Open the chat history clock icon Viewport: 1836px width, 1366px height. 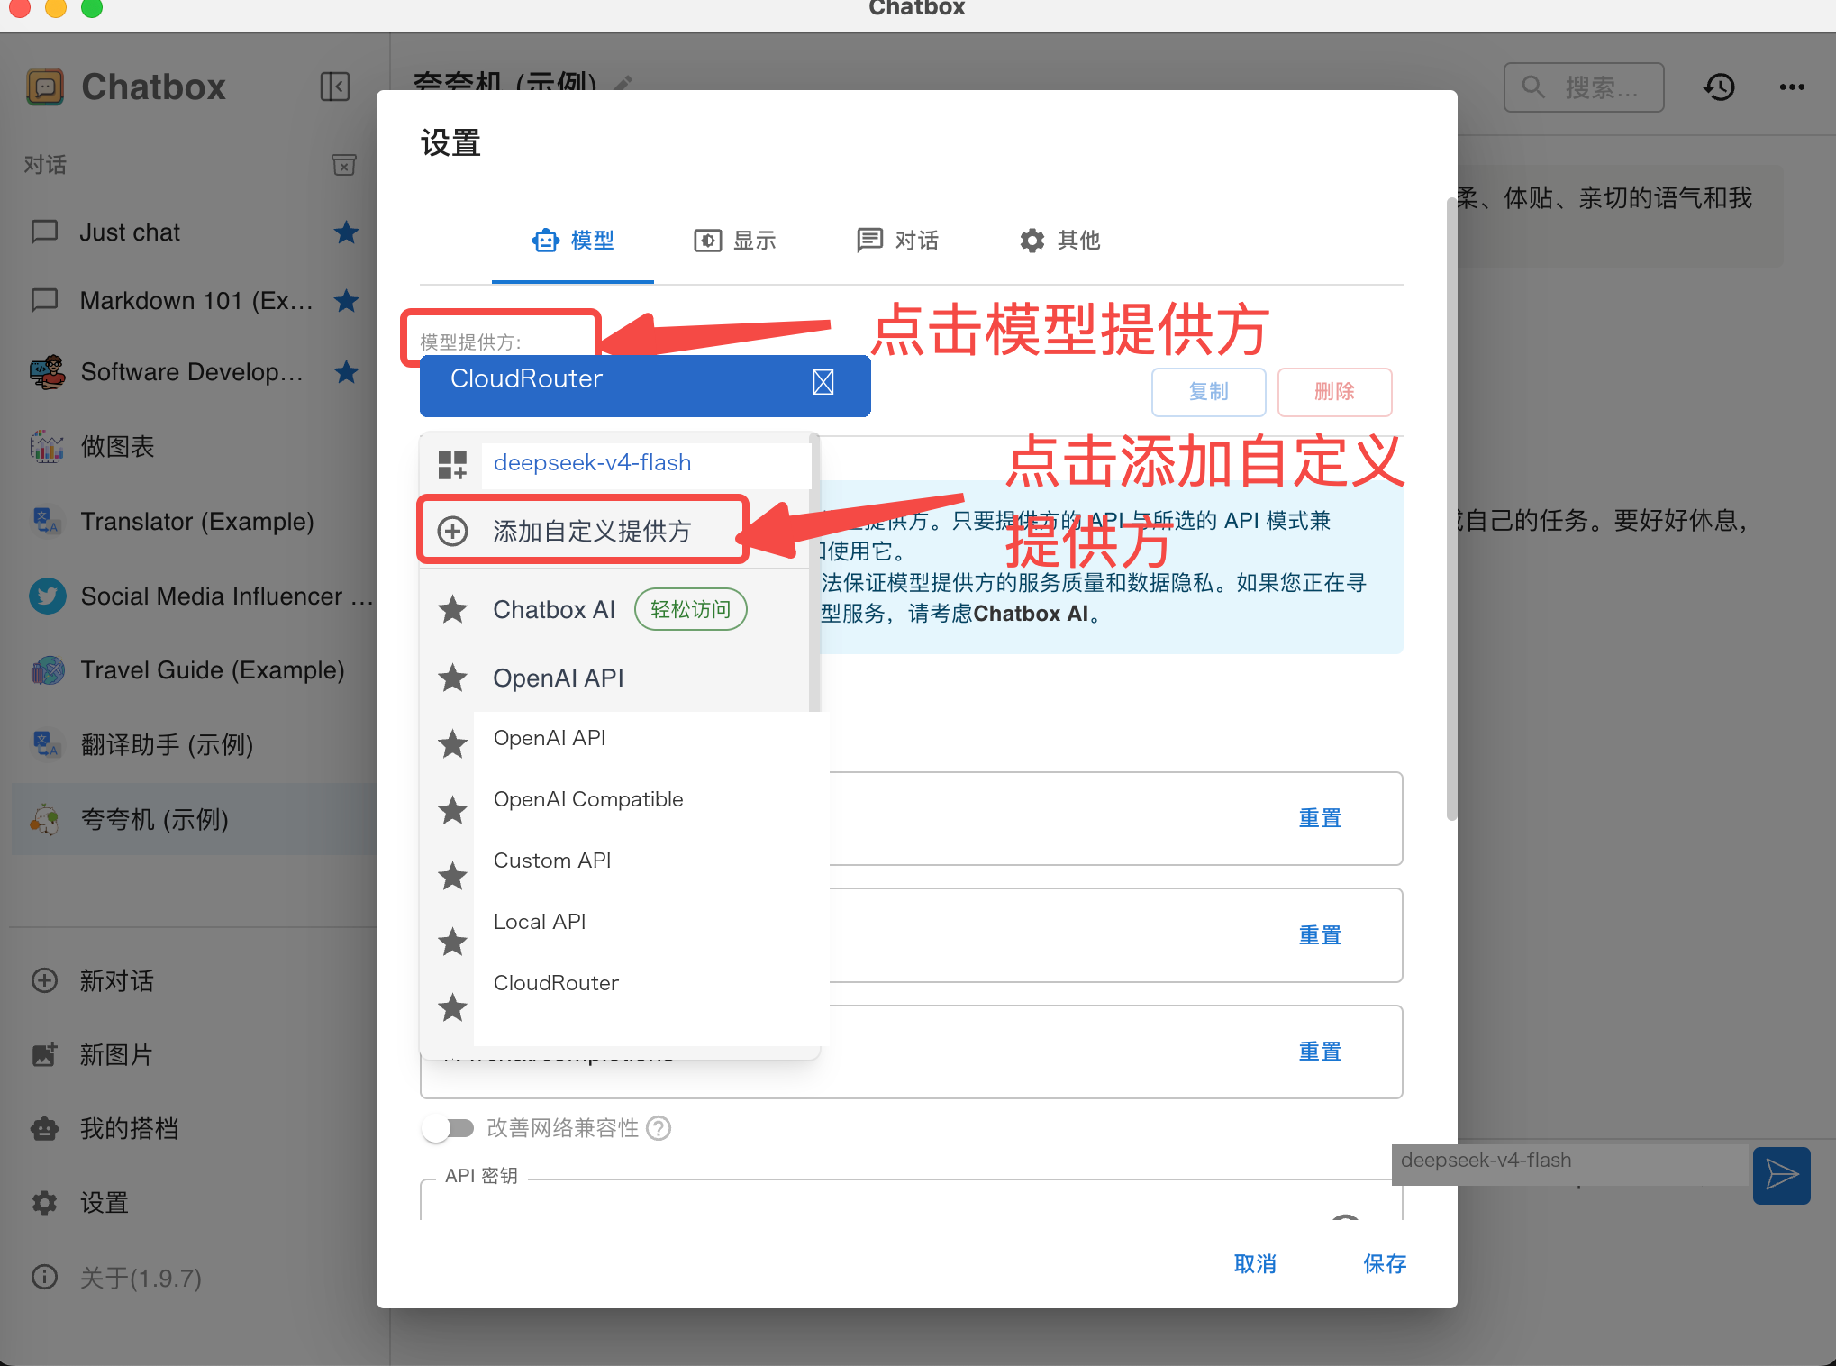pos(1720,87)
